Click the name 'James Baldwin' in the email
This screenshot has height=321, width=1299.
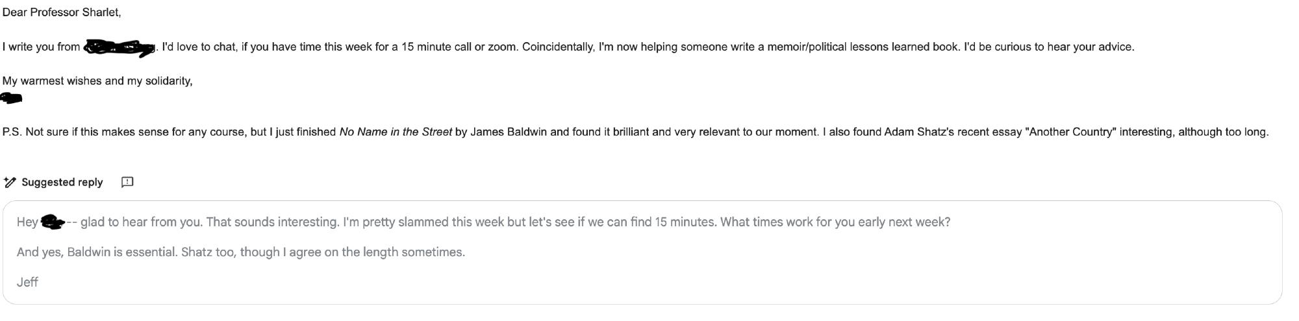point(509,132)
